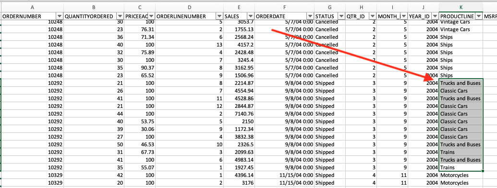Open the ORDERDATE filter dropdown

(x=310, y=16)
